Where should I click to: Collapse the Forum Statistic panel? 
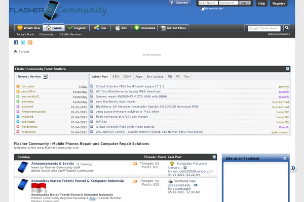287,69
